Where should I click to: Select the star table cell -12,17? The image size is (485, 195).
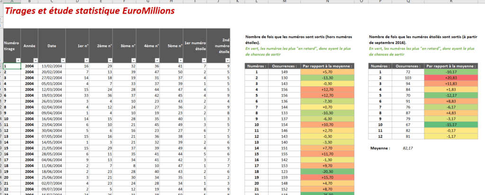coord(451,95)
